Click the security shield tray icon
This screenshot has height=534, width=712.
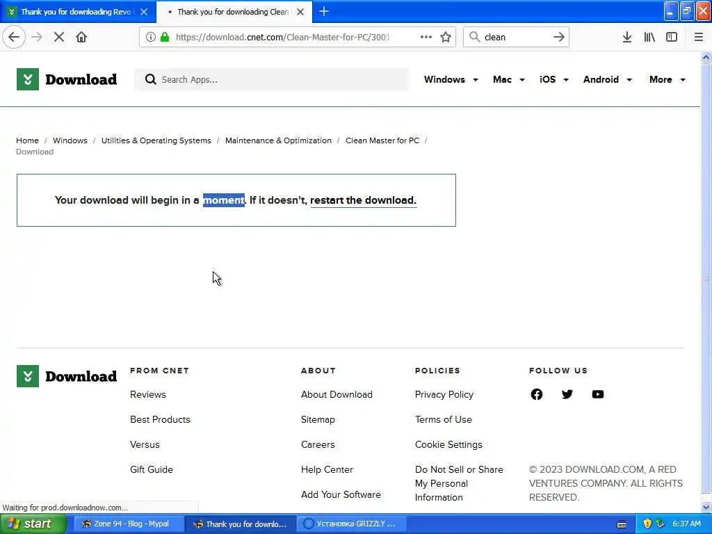(x=647, y=524)
